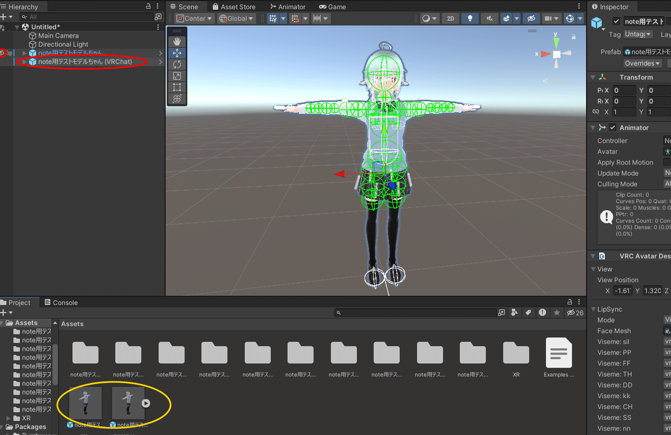Toggle hidden packages count 26
The height and width of the screenshot is (435, 671).
575,313
